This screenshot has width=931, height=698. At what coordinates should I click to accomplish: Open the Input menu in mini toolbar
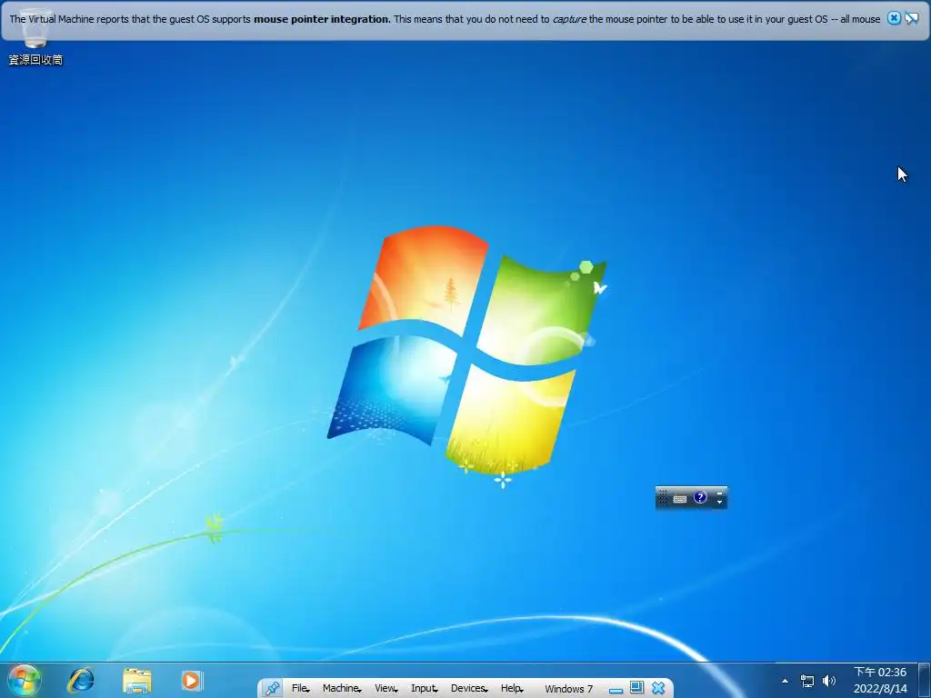tap(424, 689)
